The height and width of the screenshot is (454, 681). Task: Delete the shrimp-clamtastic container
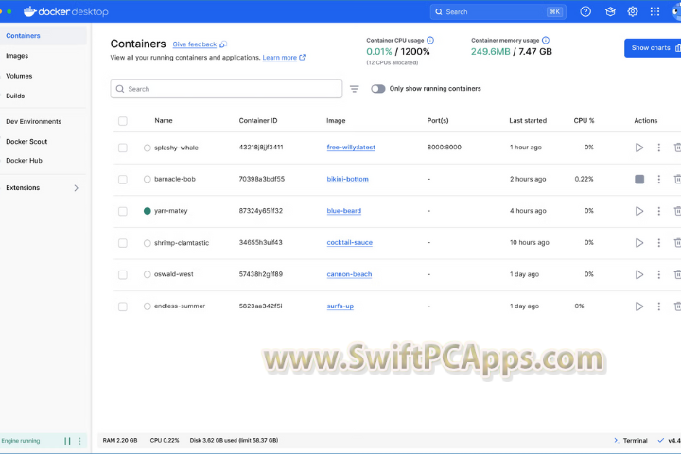[x=677, y=243]
